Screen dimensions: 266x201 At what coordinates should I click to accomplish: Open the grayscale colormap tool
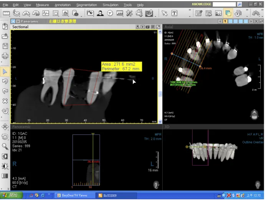click(x=5, y=176)
